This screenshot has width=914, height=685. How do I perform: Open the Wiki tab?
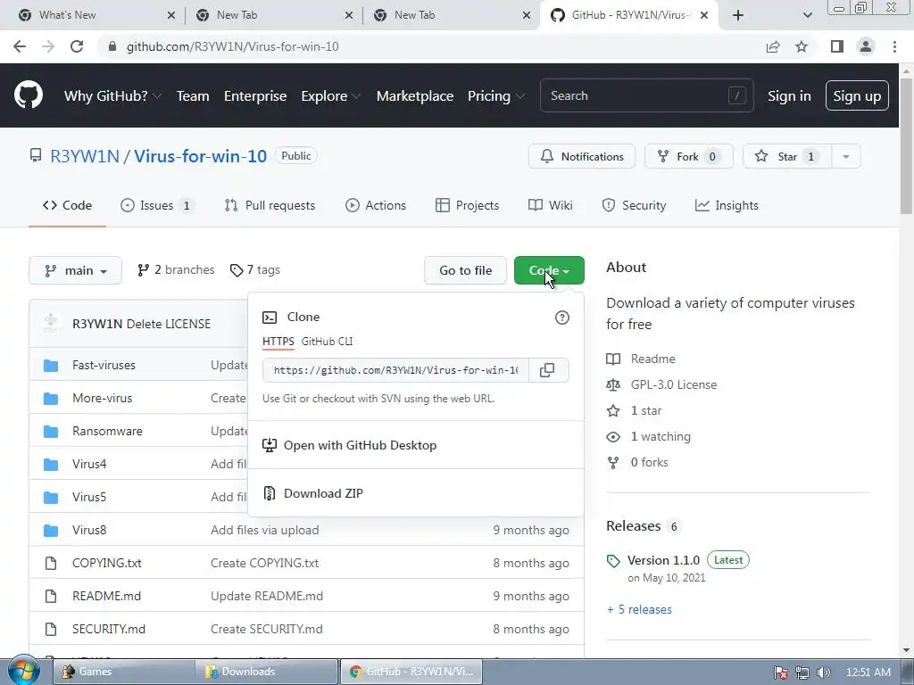point(550,205)
